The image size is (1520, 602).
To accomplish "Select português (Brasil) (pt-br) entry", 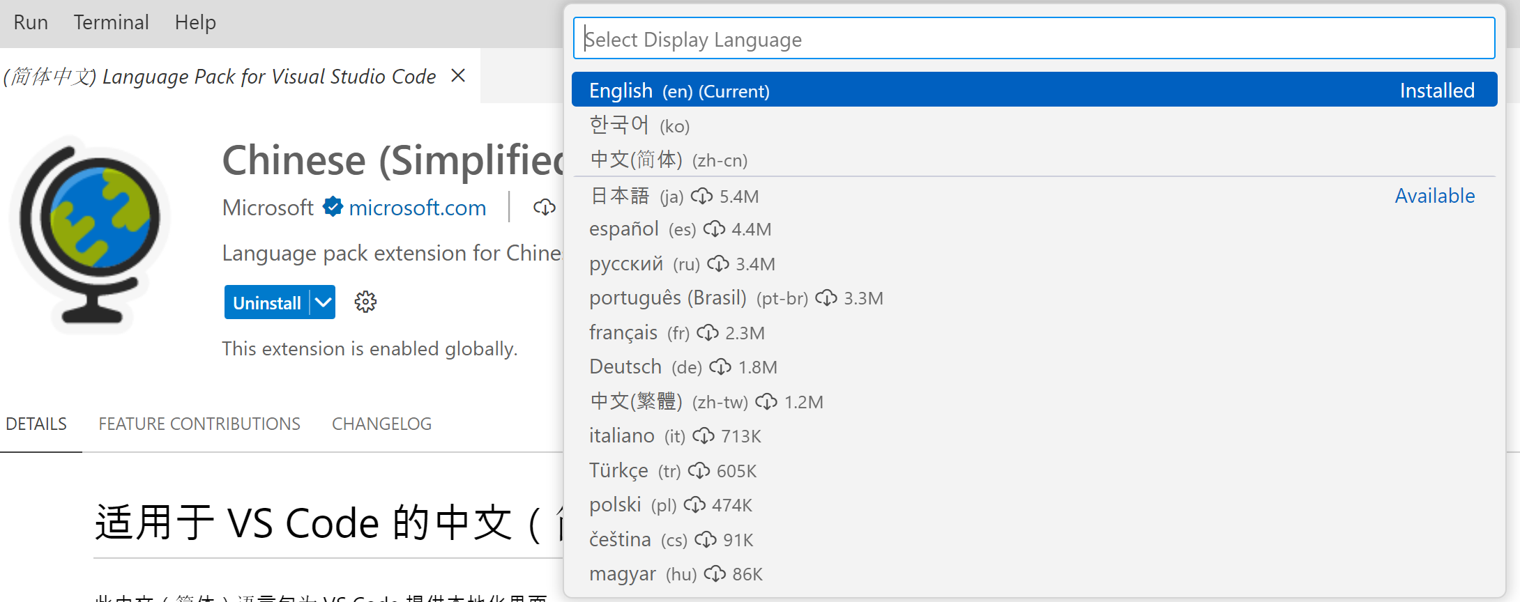I will [1034, 298].
